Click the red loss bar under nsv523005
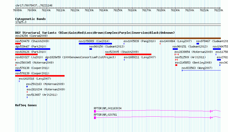Screen dimensions: 228x132 coord(128,54)
